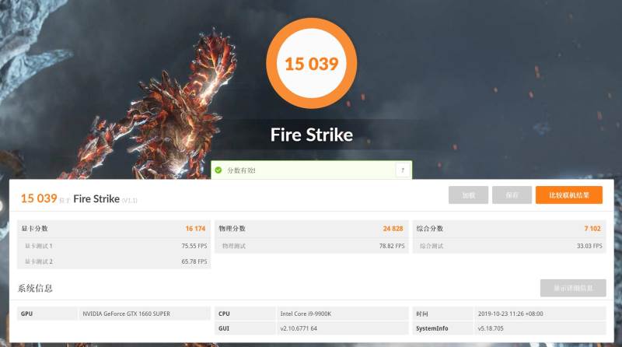The width and height of the screenshot is (622, 347).
Task: Click the large Fire Strike title text
Action: 312,135
